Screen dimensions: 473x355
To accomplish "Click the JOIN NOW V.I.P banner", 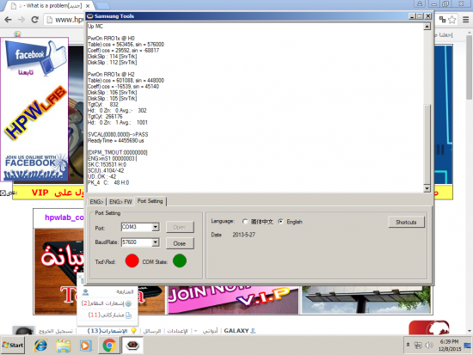I will coord(233,300).
